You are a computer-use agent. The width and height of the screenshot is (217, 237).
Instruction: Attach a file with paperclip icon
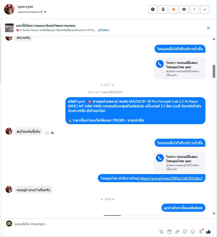pos(177,231)
